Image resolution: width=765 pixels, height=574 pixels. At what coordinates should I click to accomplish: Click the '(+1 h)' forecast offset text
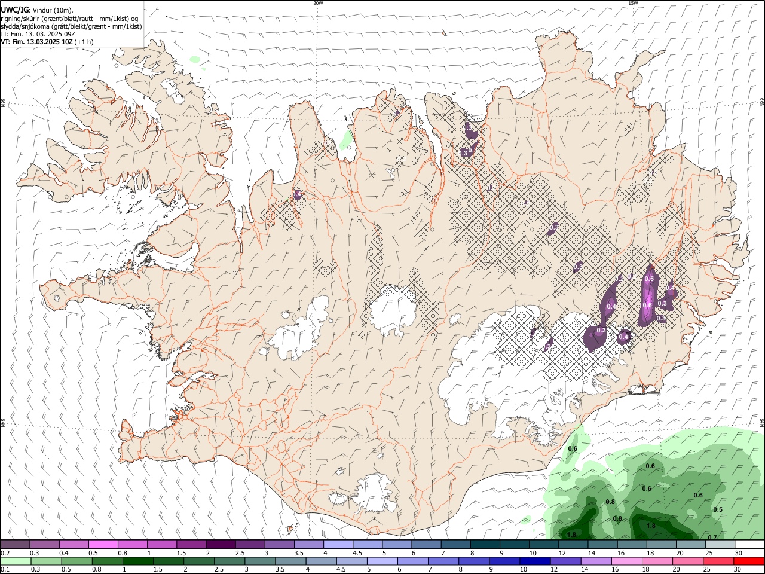pyautogui.click(x=84, y=42)
